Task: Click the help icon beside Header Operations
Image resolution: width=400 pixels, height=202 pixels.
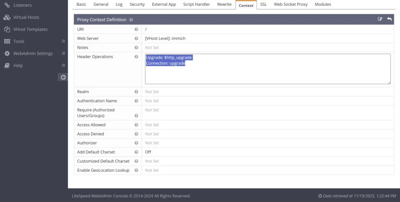Action: pyautogui.click(x=136, y=57)
